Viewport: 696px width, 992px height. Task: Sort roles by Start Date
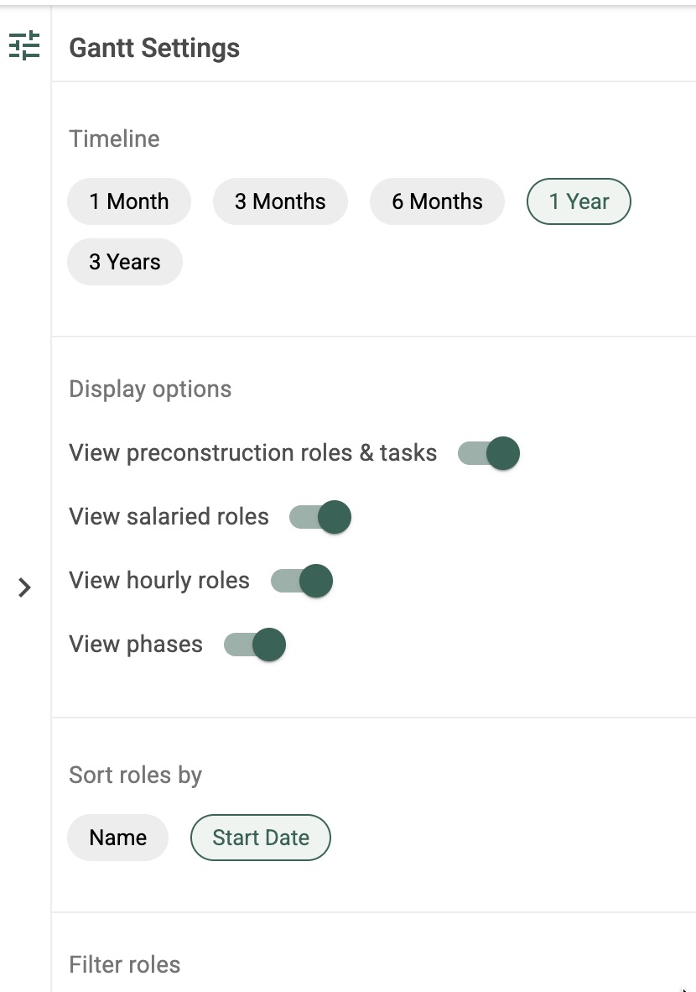tap(261, 838)
